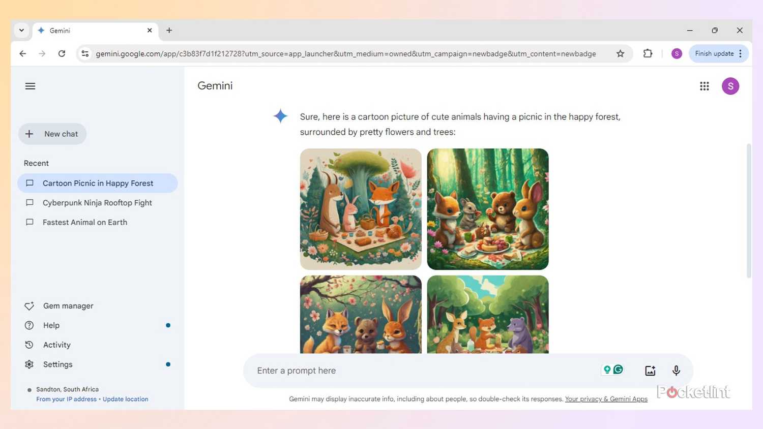Start a New chat
763x429 pixels.
tap(52, 134)
